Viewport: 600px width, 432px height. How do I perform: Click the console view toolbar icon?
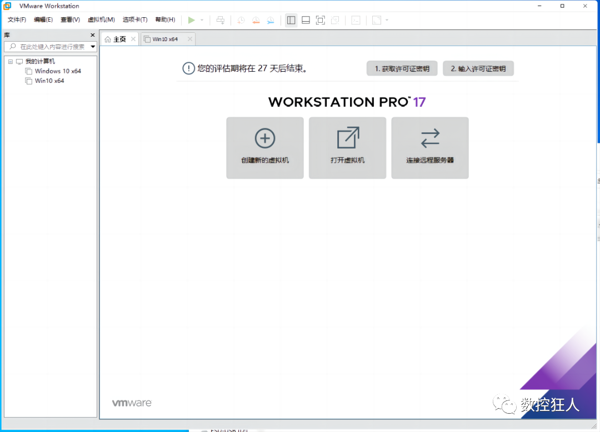tap(356, 21)
